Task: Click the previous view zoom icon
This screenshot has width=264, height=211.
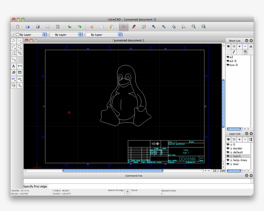Action: [x=184, y=27]
